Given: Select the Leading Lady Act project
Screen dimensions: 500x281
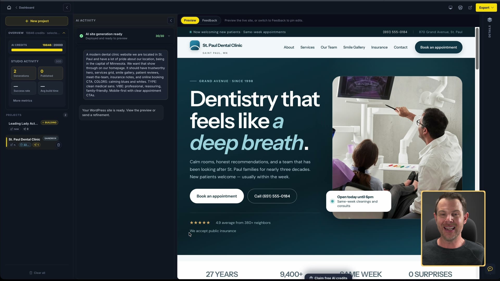Looking at the screenshot, I should [23, 124].
